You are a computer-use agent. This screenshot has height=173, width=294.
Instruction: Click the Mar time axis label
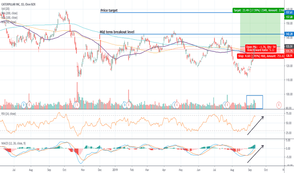tap(147, 170)
